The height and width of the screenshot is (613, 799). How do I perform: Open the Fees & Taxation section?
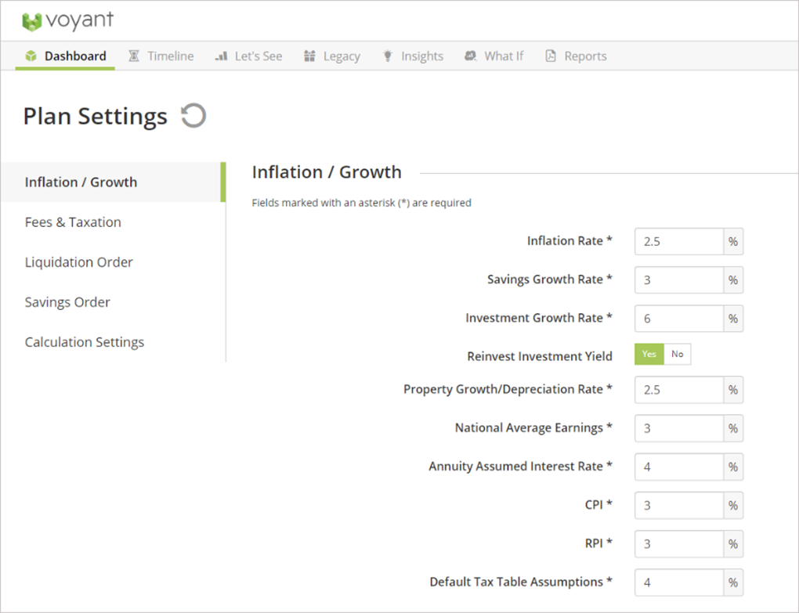(x=73, y=222)
